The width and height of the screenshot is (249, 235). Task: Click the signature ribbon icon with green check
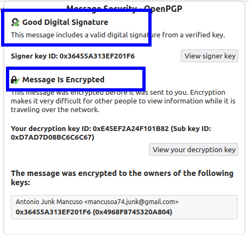coord(15,22)
